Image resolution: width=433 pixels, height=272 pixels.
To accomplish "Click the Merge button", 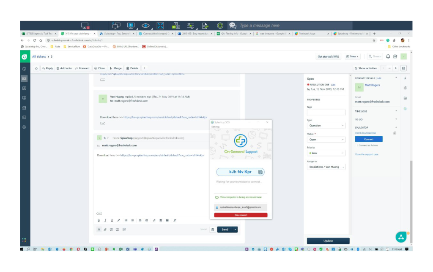I will pyautogui.click(x=116, y=68).
